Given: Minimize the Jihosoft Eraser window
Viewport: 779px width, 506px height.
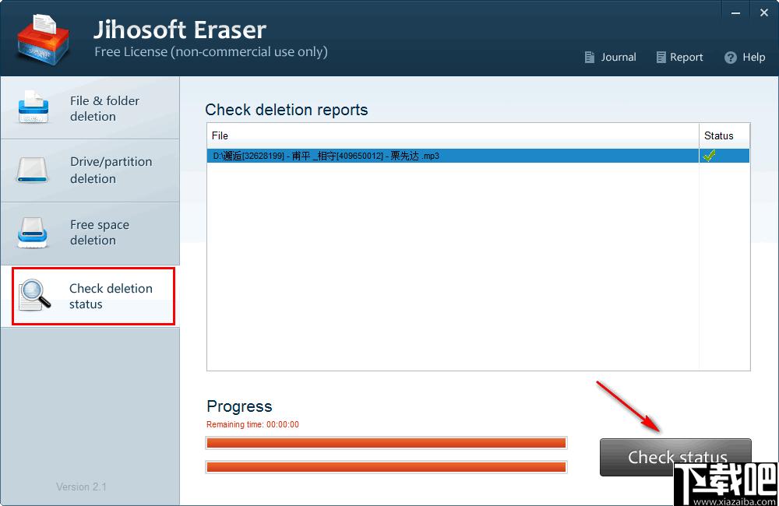Looking at the screenshot, I should [x=736, y=13].
